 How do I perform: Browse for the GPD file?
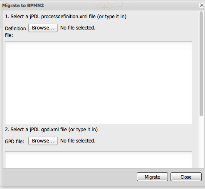[x=43, y=141]
